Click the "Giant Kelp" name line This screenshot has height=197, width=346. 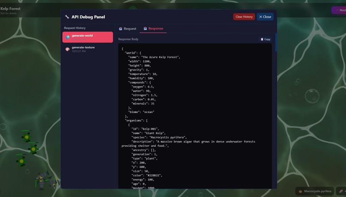[x=149, y=133]
